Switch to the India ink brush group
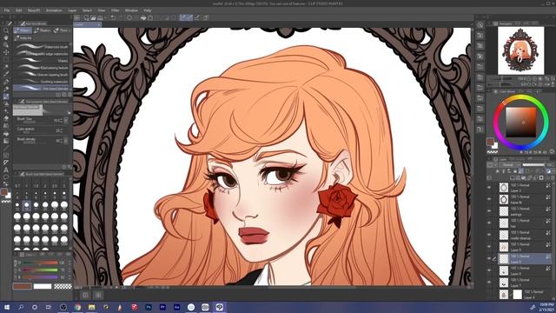This screenshot has height=313, width=556. [23, 37]
